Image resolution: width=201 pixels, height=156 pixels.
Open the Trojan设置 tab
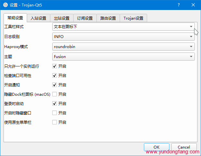click(134, 18)
